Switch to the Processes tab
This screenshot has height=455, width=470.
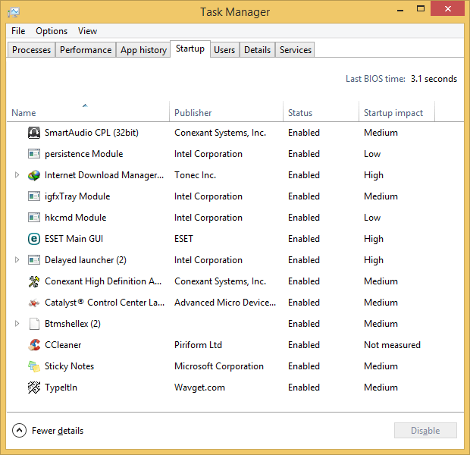click(x=32, y=50)
